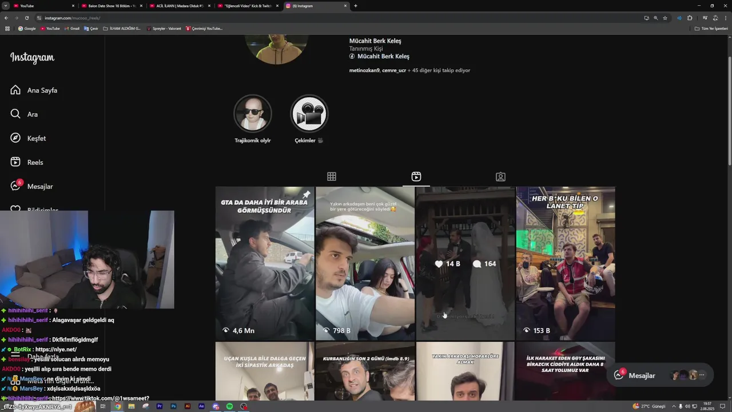Open the Chrome profile avatar
The width and height of the screenshot is (732, 412).
[x=715, y=18]
